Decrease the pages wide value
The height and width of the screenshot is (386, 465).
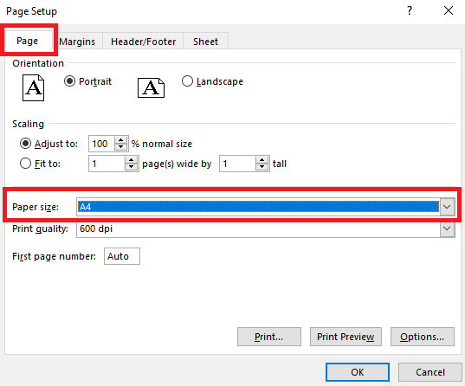click(x=131, y=167)
